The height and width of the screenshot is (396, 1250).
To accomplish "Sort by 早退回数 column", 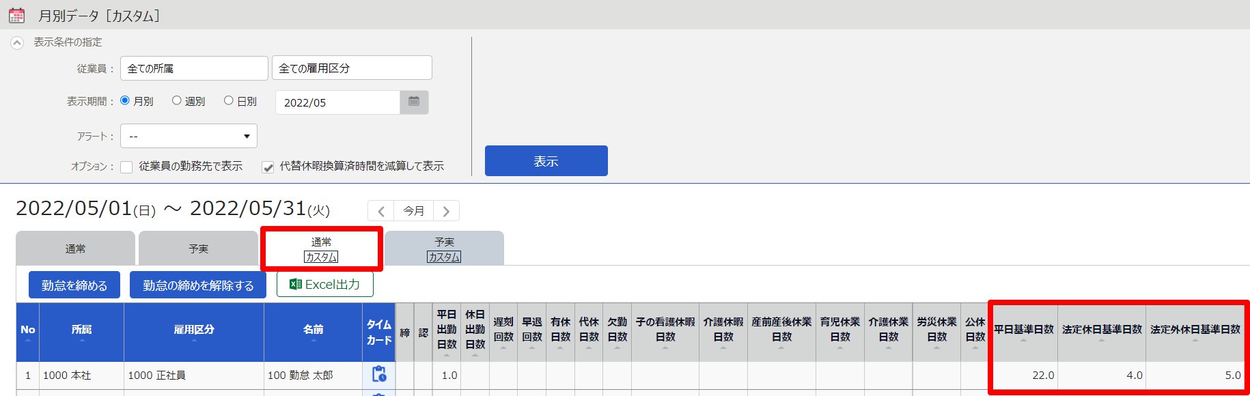I will tap(532, 332).
